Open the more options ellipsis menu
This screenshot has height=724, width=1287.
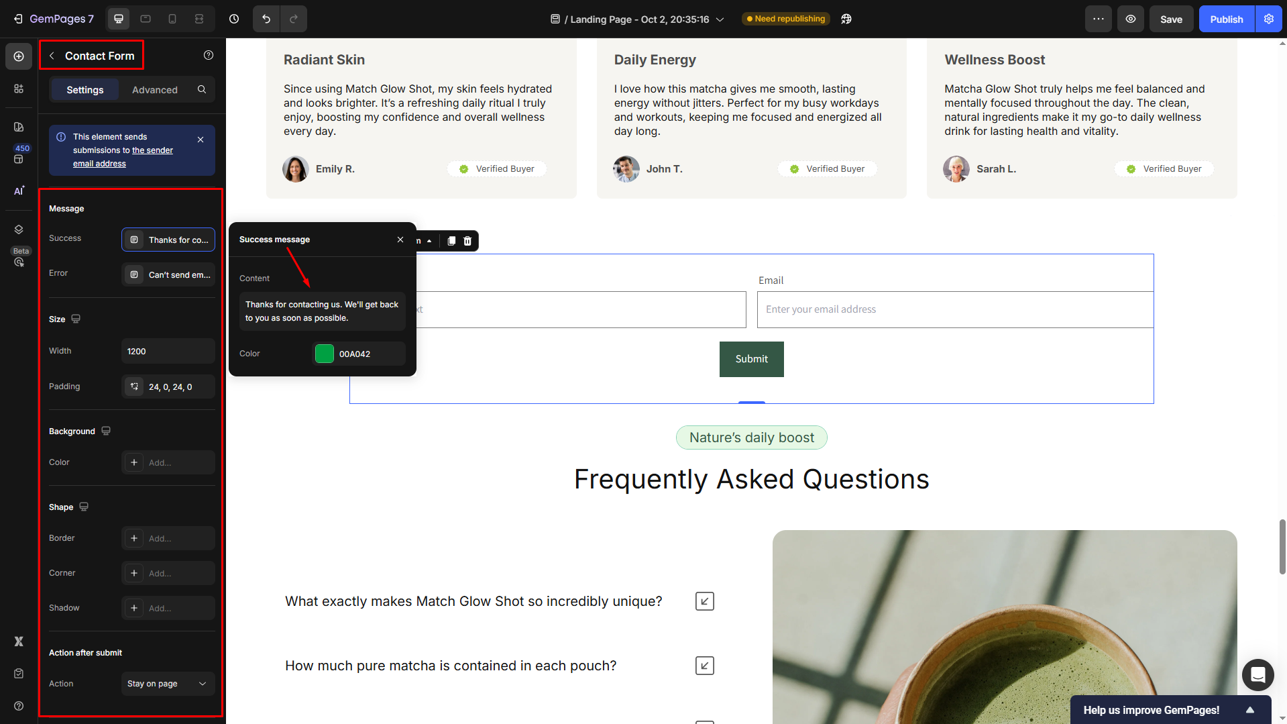[1099, 19]
